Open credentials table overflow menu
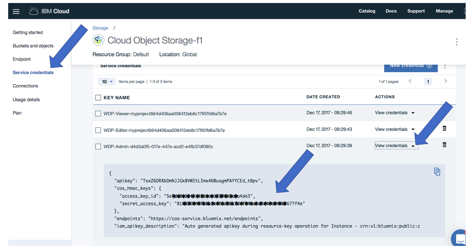476x252 pixels. (445, 66)
